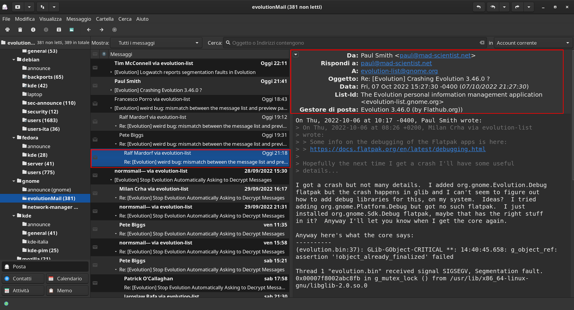Click the Rispondi a email address link

pyautogui.click(x=396, y=63)
